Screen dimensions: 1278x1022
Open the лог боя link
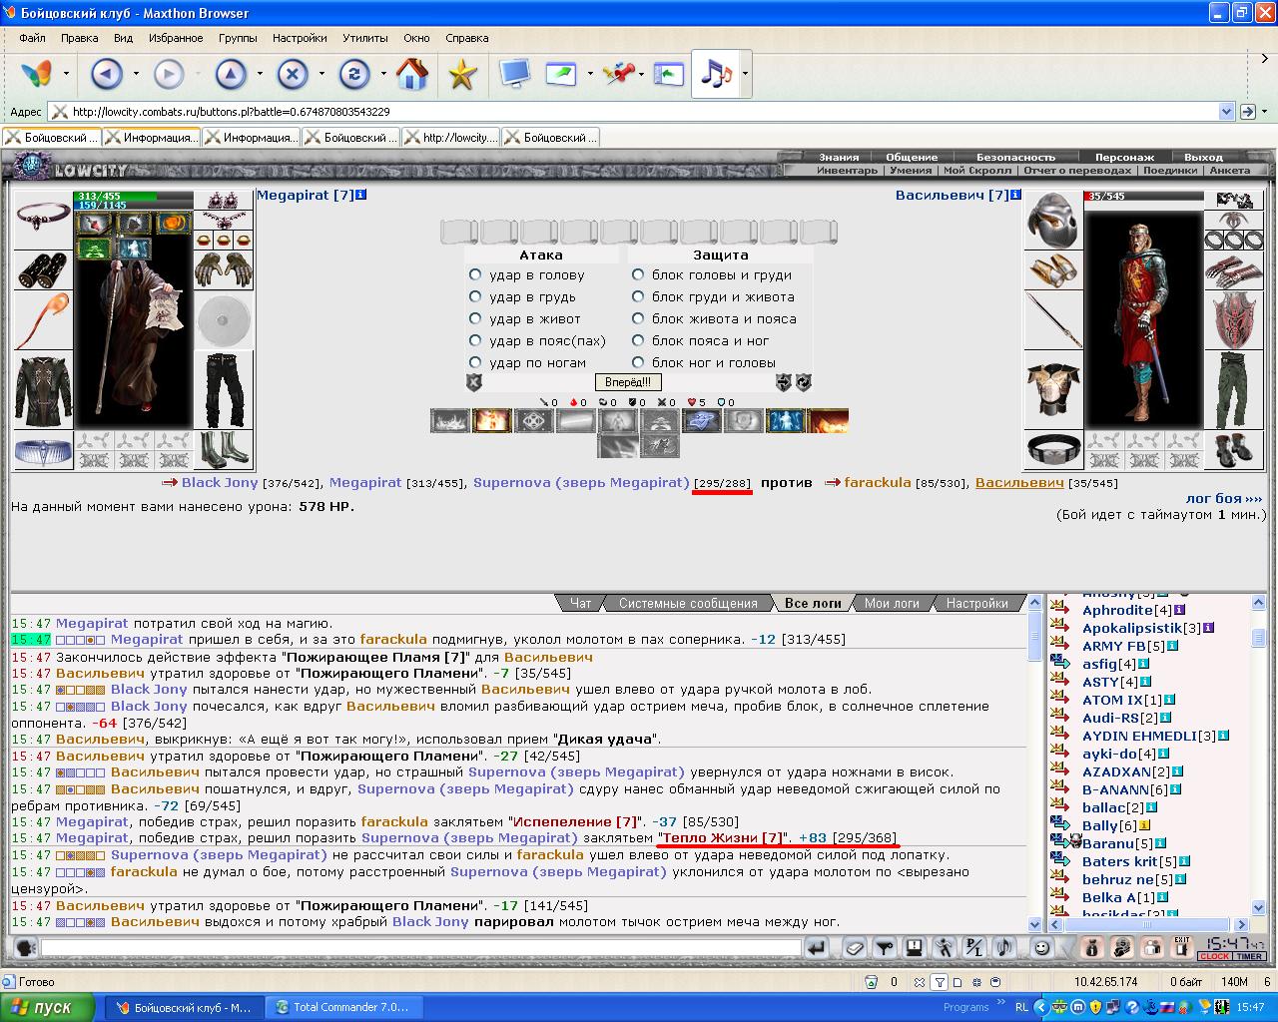tap(1224, 498)
